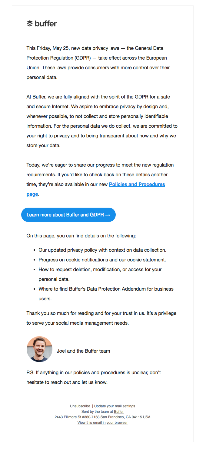Click the Data Protection Addendum bullet item
This screenshot has height=456, width=206.
point(106,289)
